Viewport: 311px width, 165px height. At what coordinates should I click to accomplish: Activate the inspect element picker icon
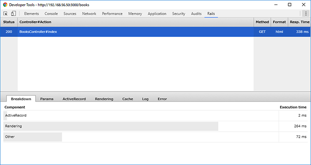(5, 14)
